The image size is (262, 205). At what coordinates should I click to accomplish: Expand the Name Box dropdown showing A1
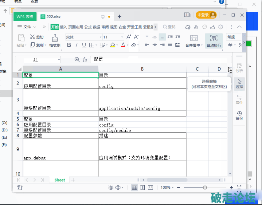point(59,60)
